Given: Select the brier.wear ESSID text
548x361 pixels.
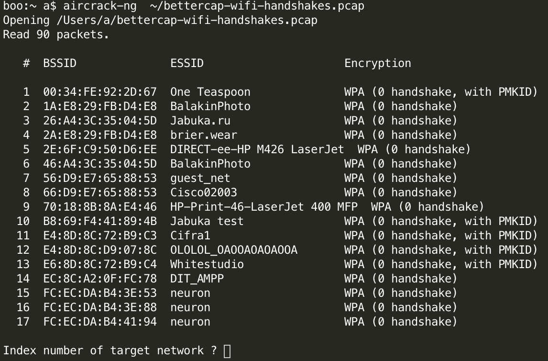Looking at the screenshot, I should pos(203,135).
